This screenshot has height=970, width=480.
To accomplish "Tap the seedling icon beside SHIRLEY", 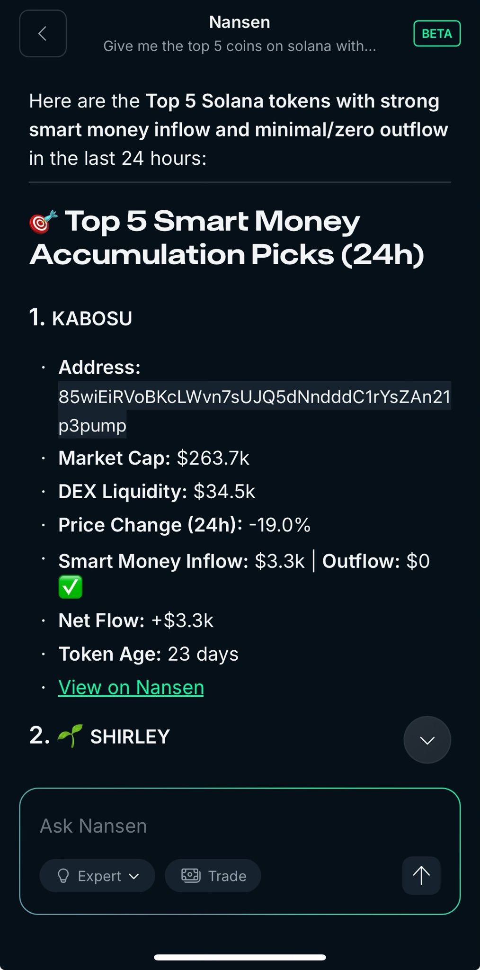I will coord(70,736).
